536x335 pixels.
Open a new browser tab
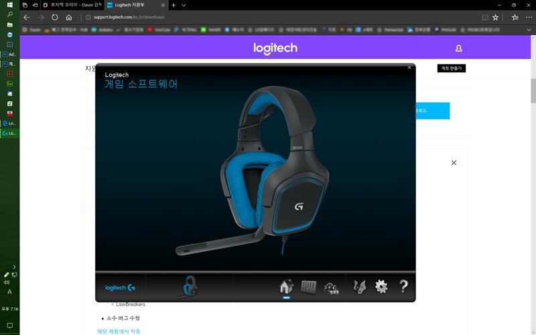pyautogui.click(x=174, y=5)
